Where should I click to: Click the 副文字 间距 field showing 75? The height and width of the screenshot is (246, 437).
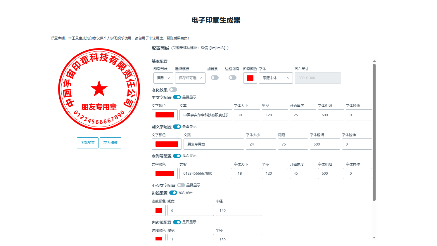click(293, 144)
